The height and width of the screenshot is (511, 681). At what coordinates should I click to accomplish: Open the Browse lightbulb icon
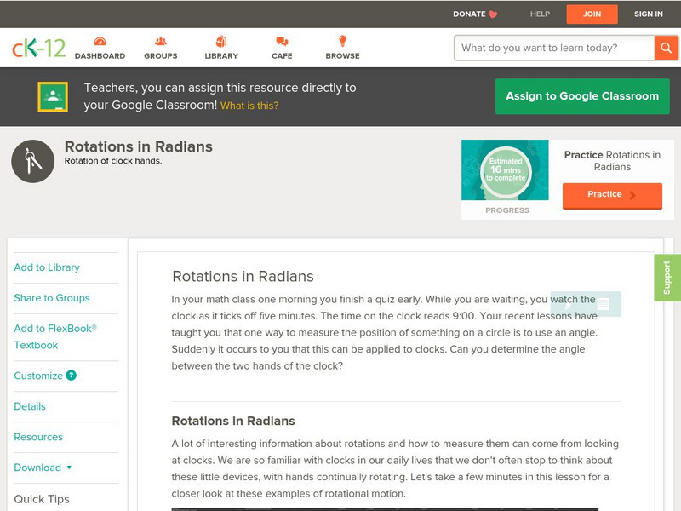point(342,42)
